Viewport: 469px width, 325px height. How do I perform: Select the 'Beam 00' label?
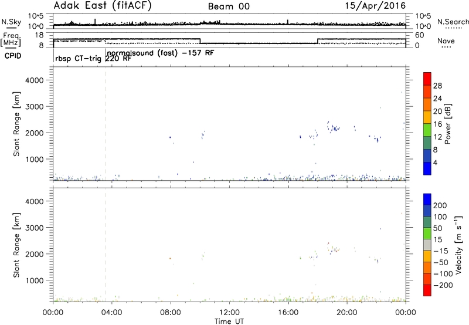click(x=229, y=6)
